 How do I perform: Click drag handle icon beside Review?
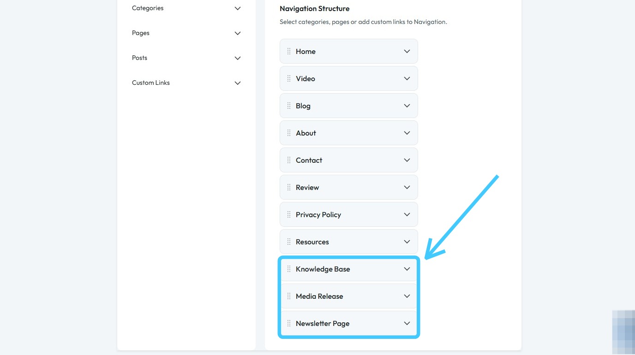pos(289,187)
